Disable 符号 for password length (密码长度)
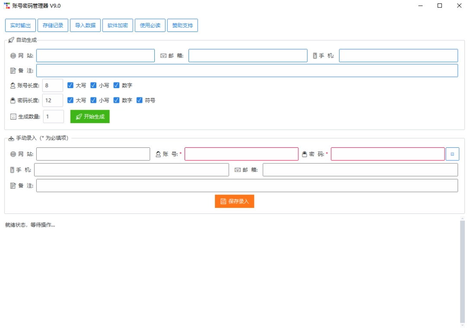This screenshot has width=467, height=331. coord(140,100)
